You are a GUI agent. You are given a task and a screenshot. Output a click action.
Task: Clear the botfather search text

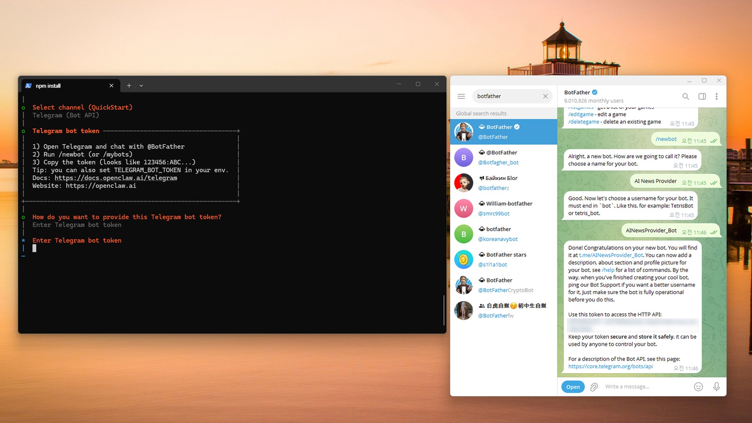click(545, 96)
